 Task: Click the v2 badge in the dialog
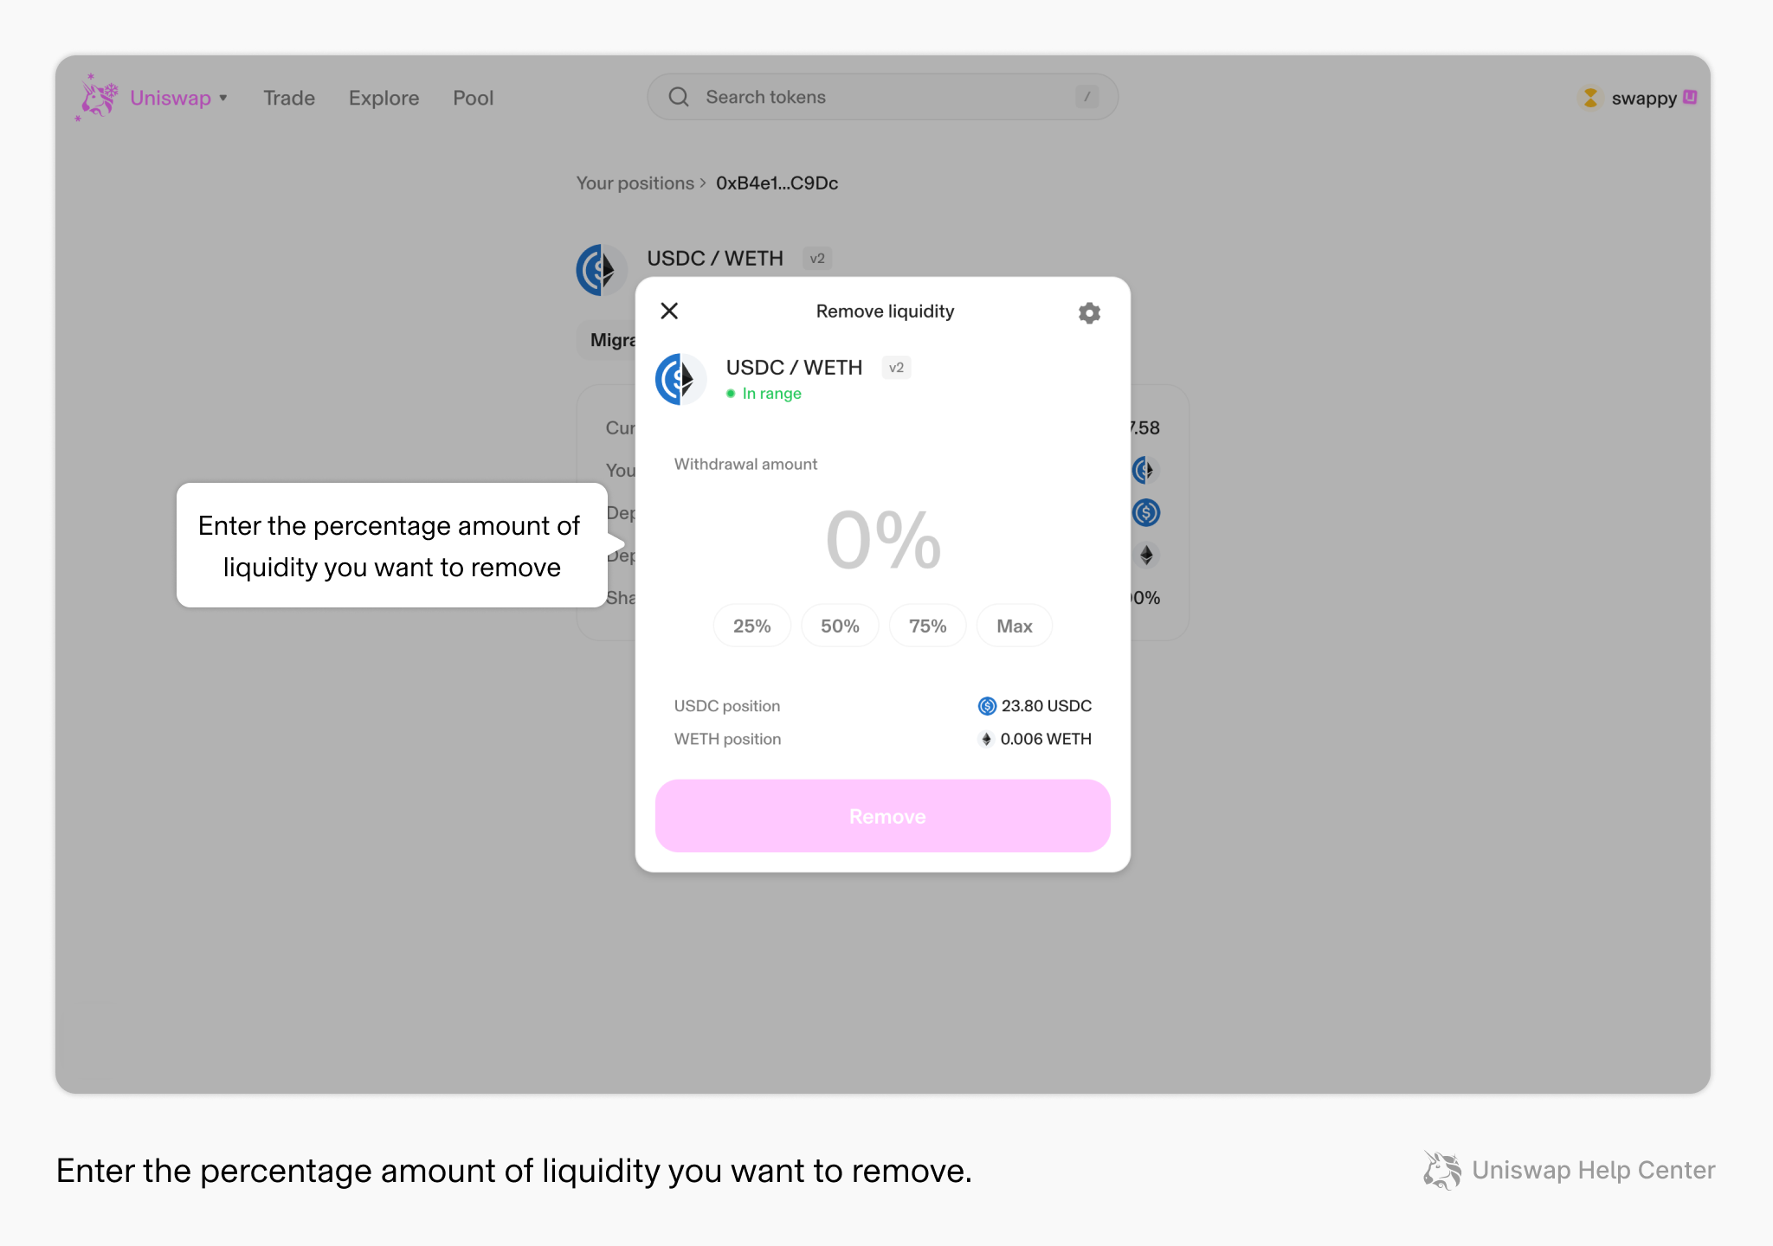coord(896,368)
